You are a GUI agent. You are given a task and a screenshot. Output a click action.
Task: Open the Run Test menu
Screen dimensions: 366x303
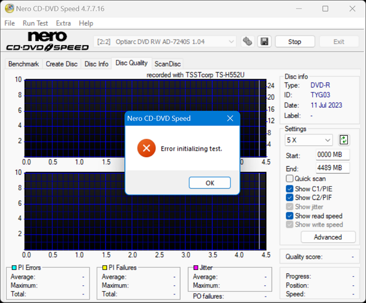tap(35, 23)
